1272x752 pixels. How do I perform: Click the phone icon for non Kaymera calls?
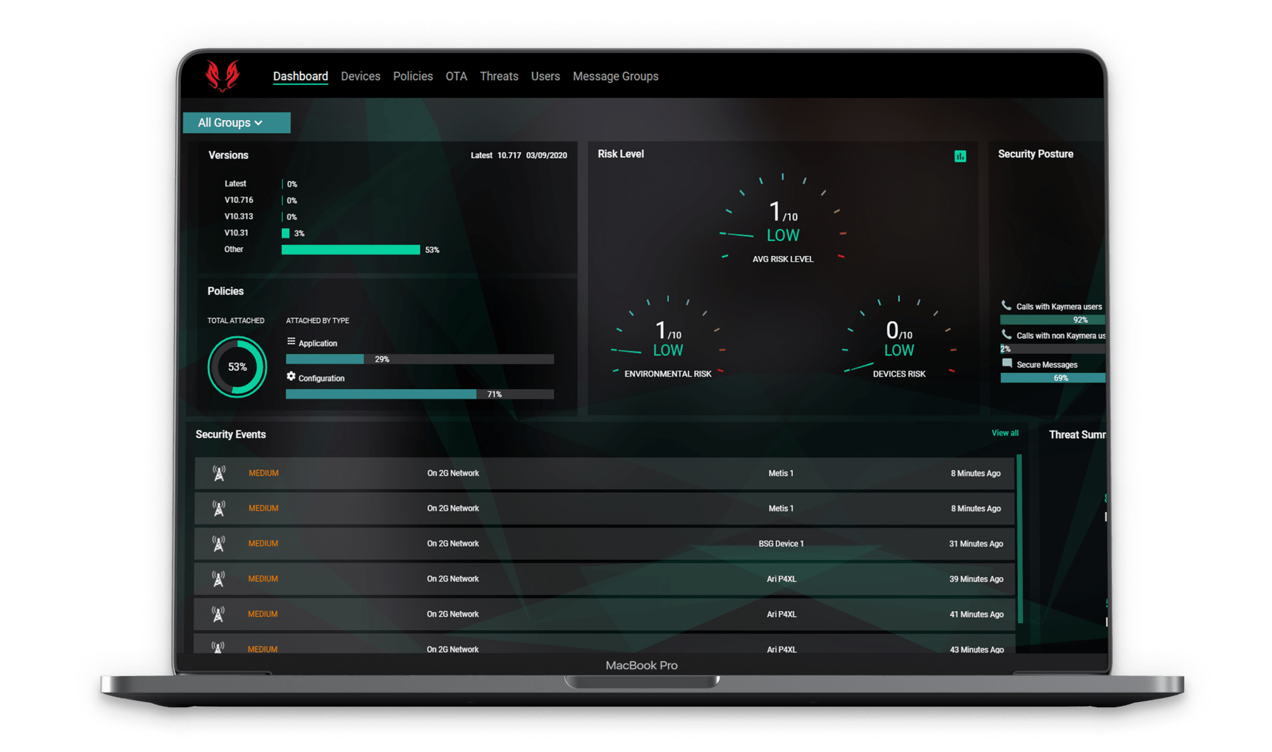(1006, 334)
